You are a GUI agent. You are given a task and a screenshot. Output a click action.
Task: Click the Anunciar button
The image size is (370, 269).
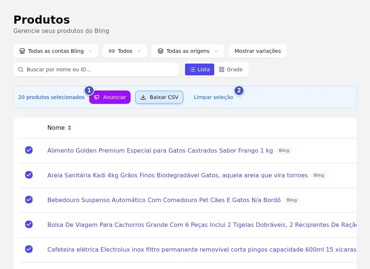pyautogui.click(x=110, y=97)
